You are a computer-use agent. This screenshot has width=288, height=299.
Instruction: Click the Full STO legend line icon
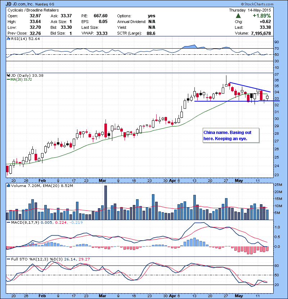coord(9,259)
